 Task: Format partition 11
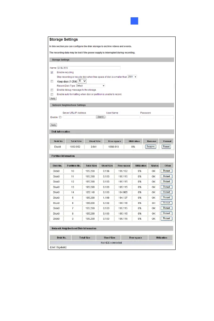166,176
